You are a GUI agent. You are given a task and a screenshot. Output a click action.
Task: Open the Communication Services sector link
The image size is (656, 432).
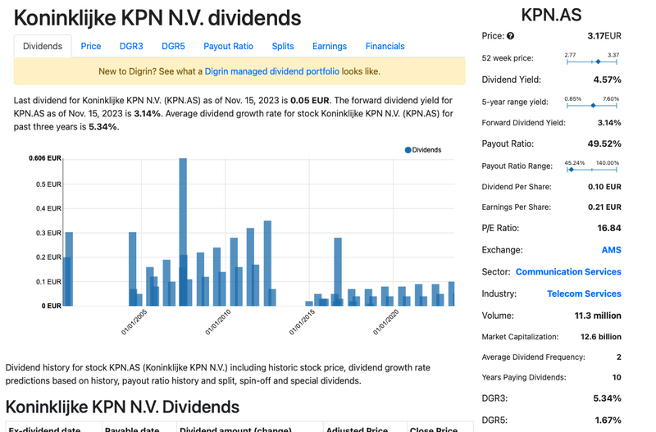[x=568, y=272]
